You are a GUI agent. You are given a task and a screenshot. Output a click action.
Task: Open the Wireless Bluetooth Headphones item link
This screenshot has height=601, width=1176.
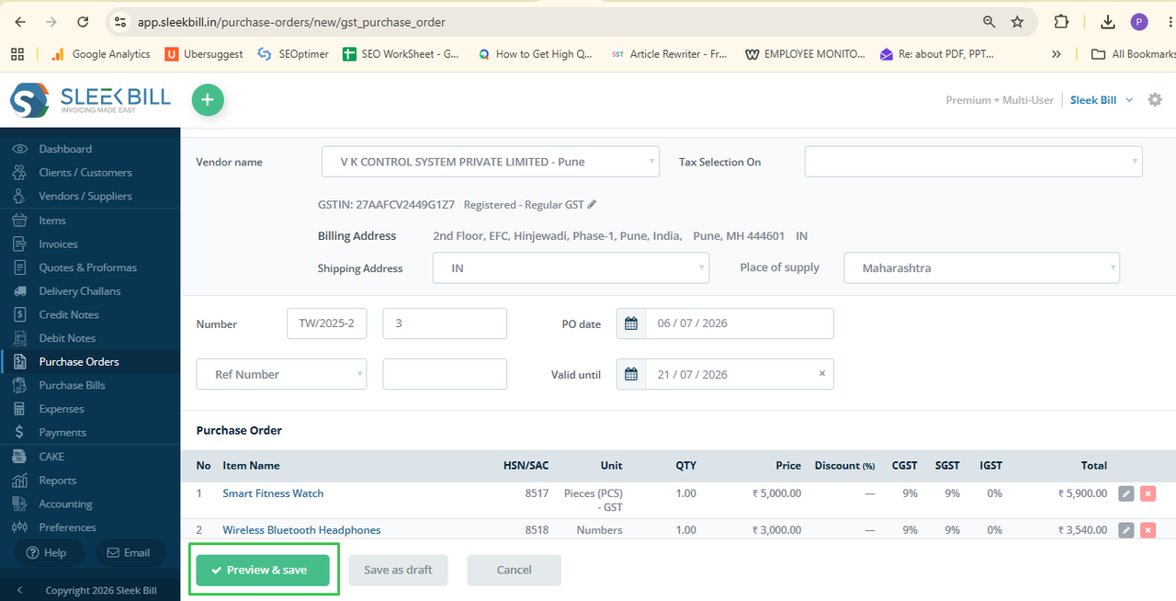(301, 530)
